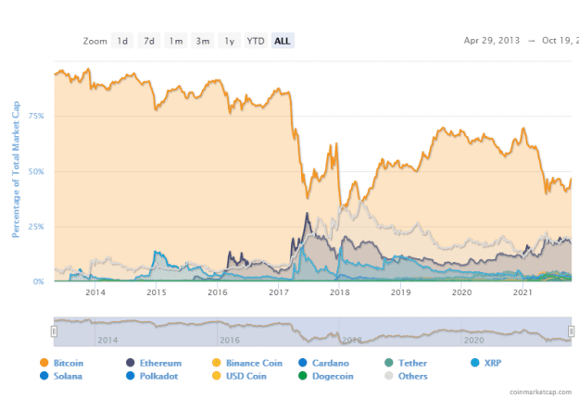
Task: Click the Polkadot legend label
Action: [x=158, y=376]
